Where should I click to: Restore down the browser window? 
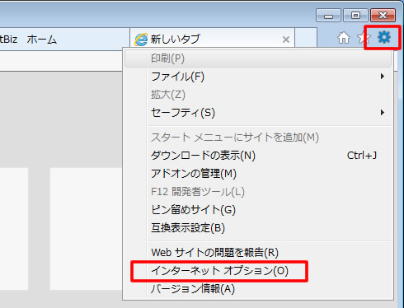(355, 15)
